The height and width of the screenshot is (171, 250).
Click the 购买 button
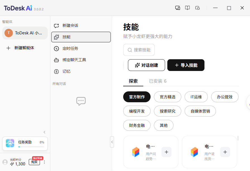coord(34,162)
